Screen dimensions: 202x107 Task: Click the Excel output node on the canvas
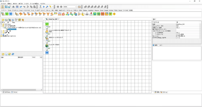pos(47,45)
